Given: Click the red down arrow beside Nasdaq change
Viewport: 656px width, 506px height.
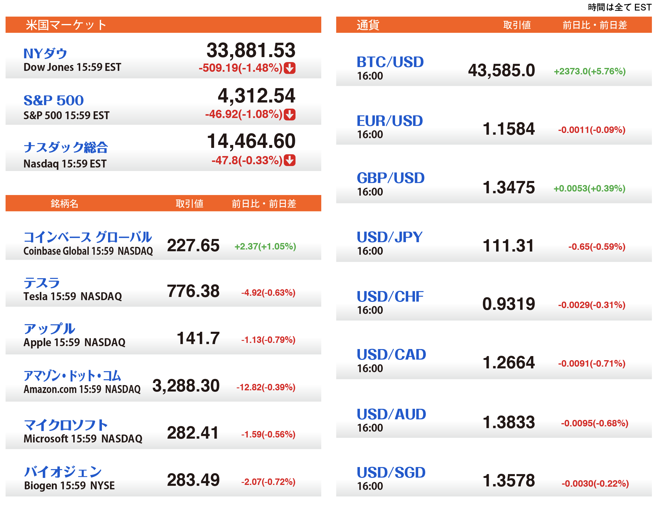Looking at the screenshot, I should [290, 160].
